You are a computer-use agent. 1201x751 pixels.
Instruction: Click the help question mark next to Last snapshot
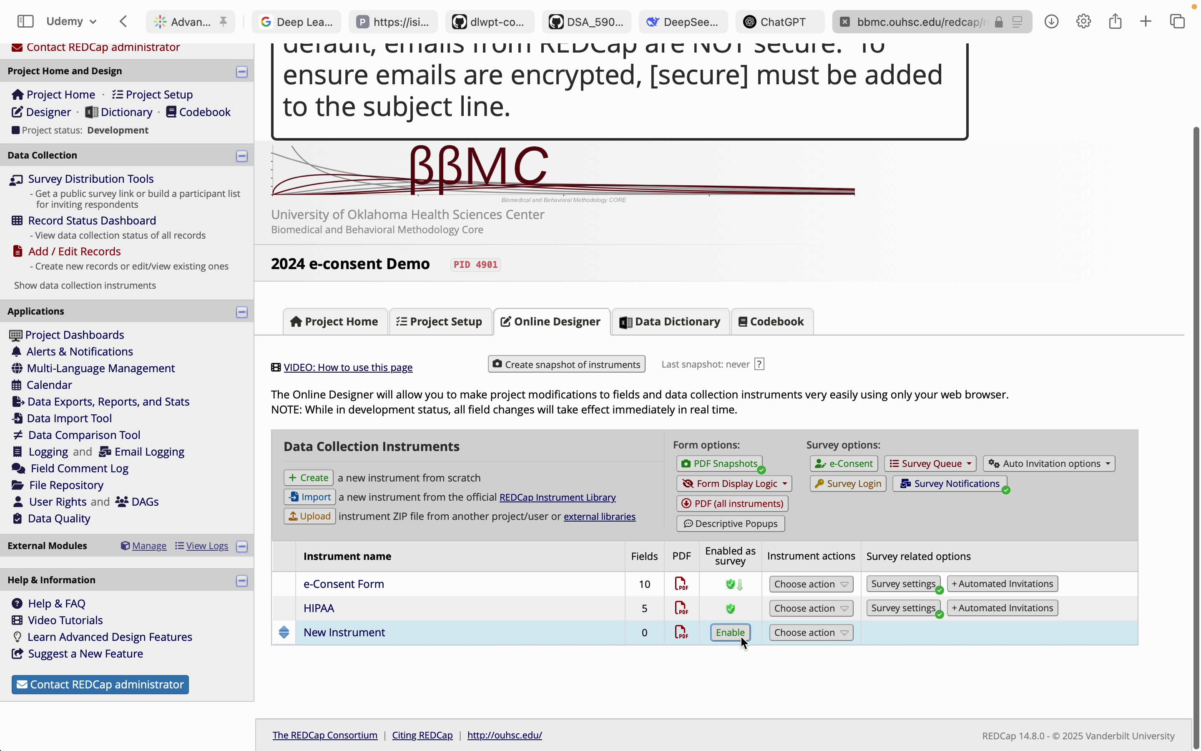[x=759, y=364]
